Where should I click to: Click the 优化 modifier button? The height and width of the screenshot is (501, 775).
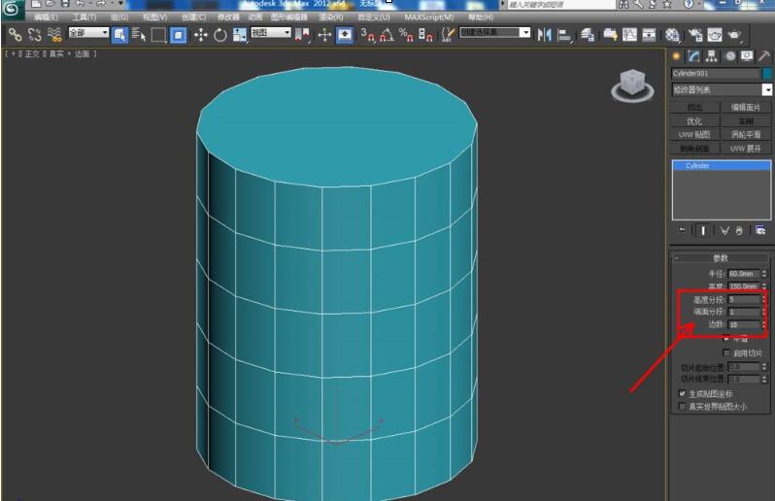[694, 121]
